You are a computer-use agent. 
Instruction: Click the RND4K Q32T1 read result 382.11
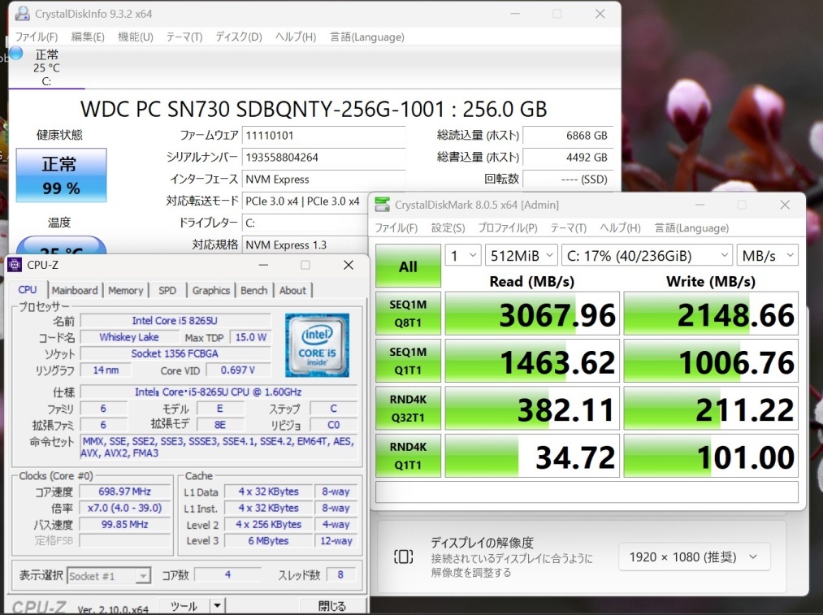[x=532, y=408]
